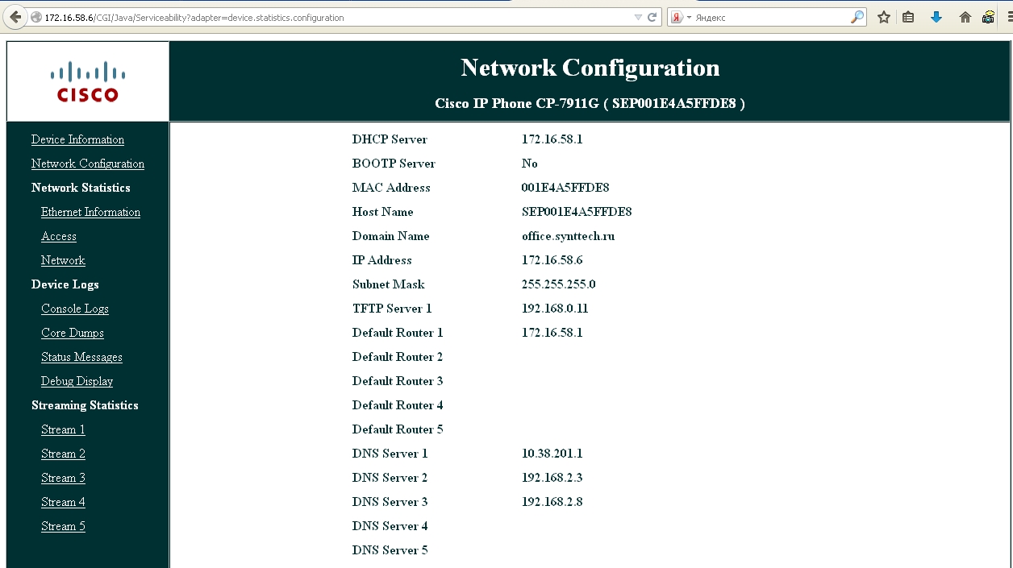Open the bookmarks list icon
Image resolution: width=1013 pixels, height=568 pixels.
(908, 17)
